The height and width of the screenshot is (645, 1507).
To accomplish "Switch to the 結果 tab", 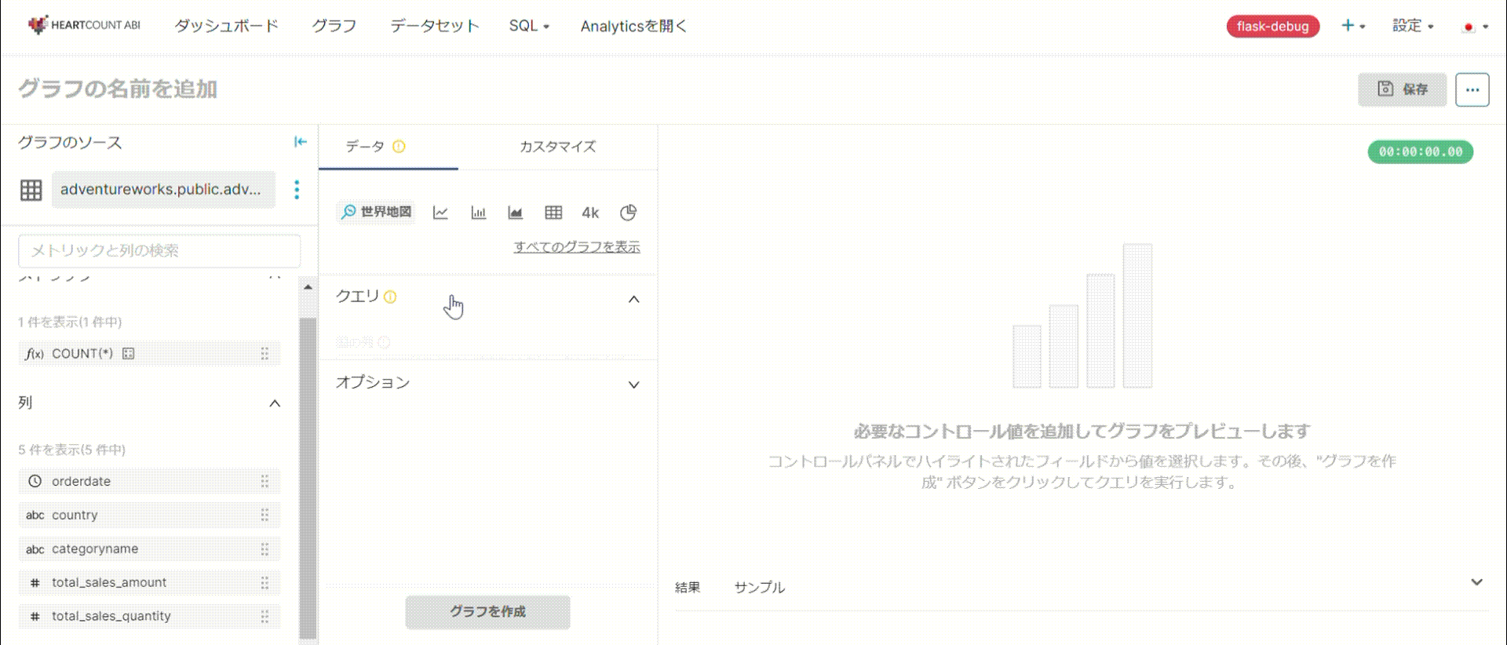I will coord(688,588).
